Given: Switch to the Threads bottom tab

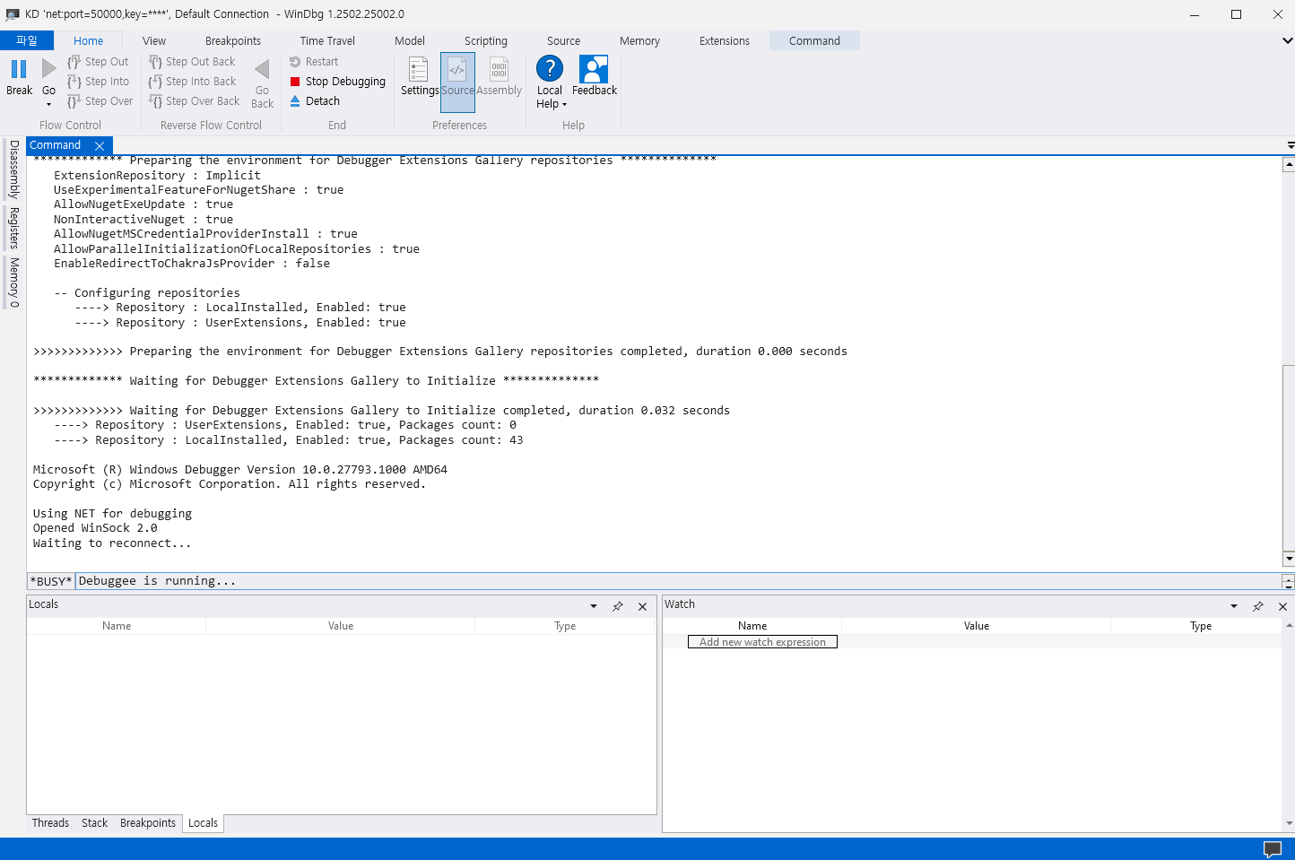Looking at the screenshot, I should tap(50, 823).
